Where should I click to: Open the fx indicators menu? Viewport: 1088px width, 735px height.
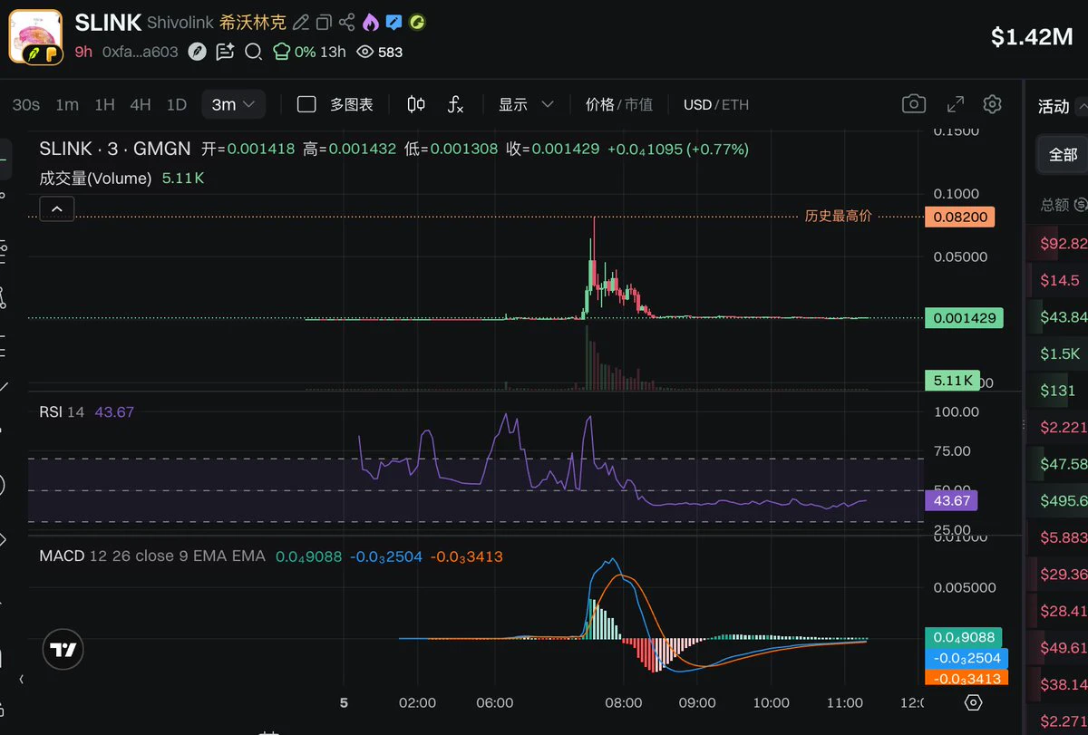[456, 104]
